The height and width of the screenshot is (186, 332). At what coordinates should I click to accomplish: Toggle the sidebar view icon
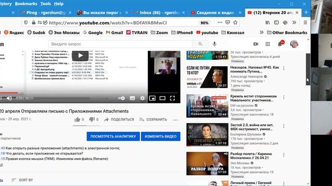point(276,22)
